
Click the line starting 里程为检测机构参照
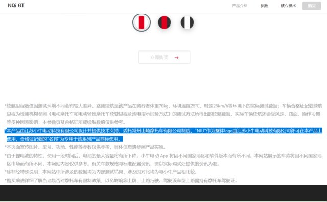(x=163, y=114)
